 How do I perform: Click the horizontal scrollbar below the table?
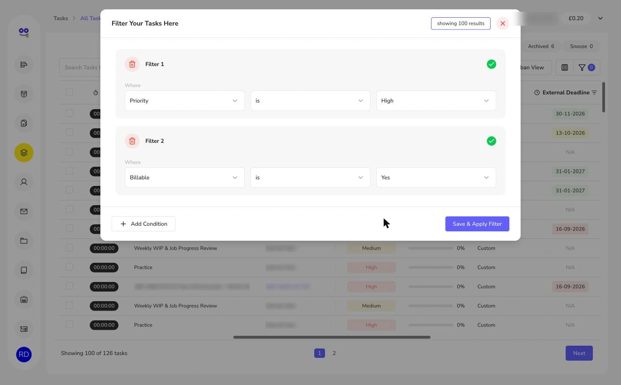click(332, 337)
